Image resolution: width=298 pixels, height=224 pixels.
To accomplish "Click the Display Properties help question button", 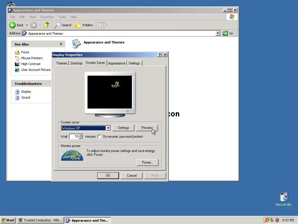I will (160, 55).
